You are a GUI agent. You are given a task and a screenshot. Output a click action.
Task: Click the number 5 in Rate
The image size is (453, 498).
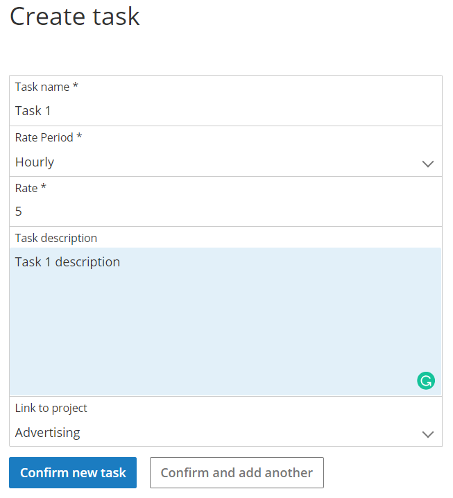tap(19, 212)
